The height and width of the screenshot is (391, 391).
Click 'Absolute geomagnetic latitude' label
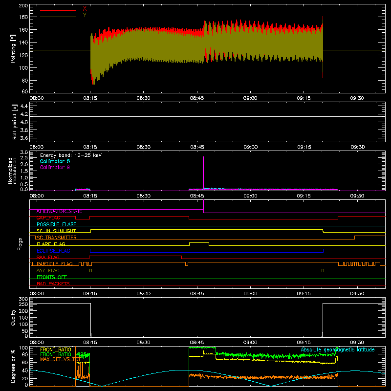tap(338, 349)
